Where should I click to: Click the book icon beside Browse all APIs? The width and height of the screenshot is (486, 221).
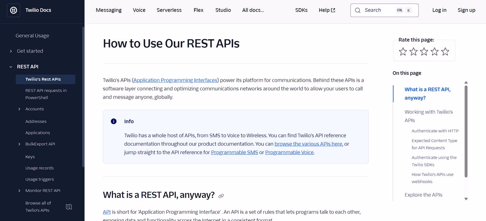tap(69, 206)
